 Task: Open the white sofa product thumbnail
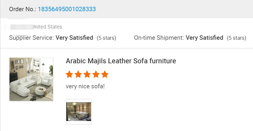coord(31,79)
